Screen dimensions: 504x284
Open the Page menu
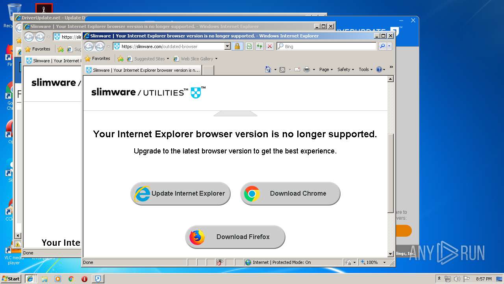pos(326,69)
